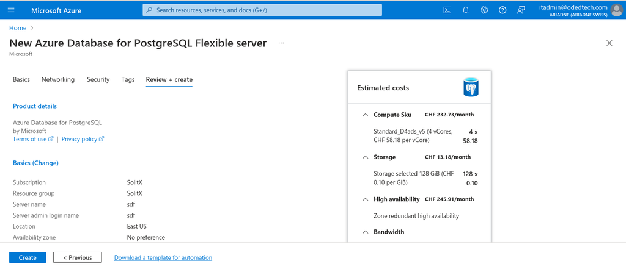Open the notifications bell
The image size is (626, 272).
(466, 10)
